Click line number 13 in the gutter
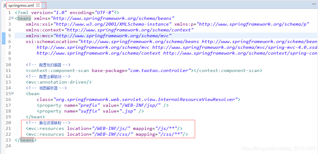This screenshot has width=318, height=154. [x=8, y=82]
